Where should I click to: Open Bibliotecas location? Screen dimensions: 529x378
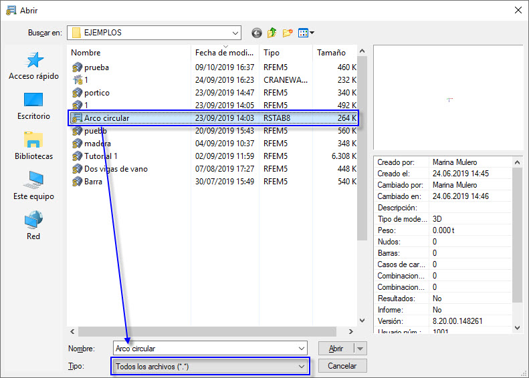coord(33,146)
